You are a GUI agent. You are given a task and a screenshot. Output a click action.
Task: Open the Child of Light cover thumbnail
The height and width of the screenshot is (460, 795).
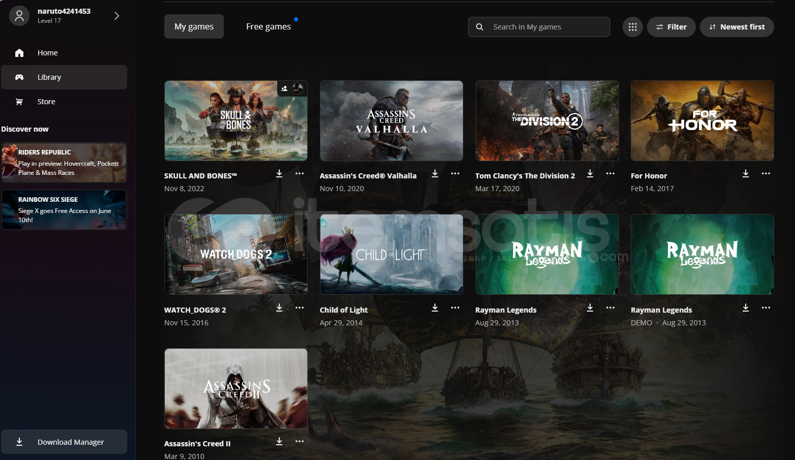point(392,254)
